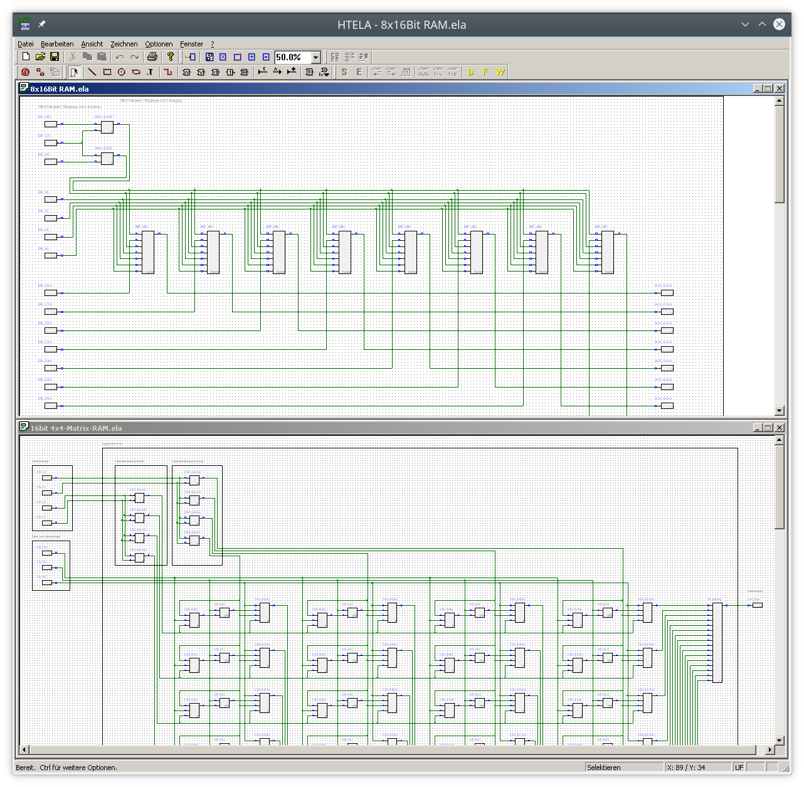Image resolution: width=804 pixels, height=787 pixels.
Task: Zoom in with the blue plus icon
Action: (x=251, y=56)
